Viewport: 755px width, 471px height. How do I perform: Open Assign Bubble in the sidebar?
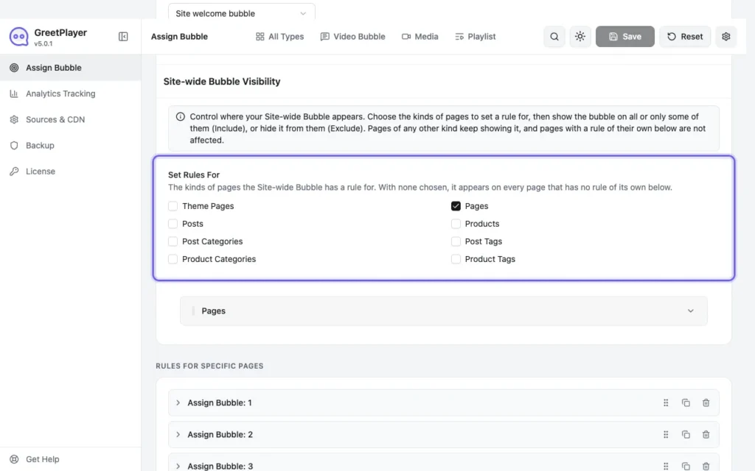tap(70, 68)
